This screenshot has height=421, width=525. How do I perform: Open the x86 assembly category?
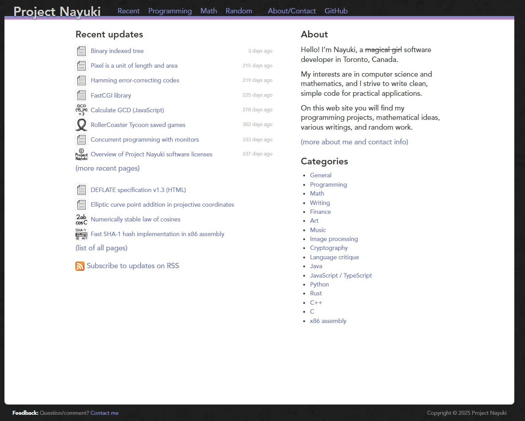pyautogui.click(x=328, y=321)
